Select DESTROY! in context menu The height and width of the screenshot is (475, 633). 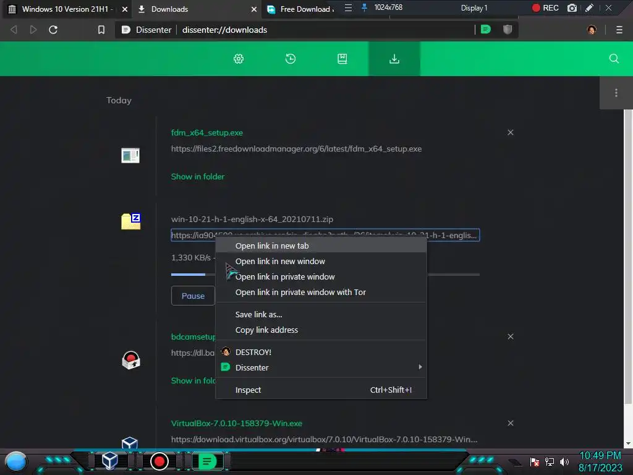coord(321,352)
